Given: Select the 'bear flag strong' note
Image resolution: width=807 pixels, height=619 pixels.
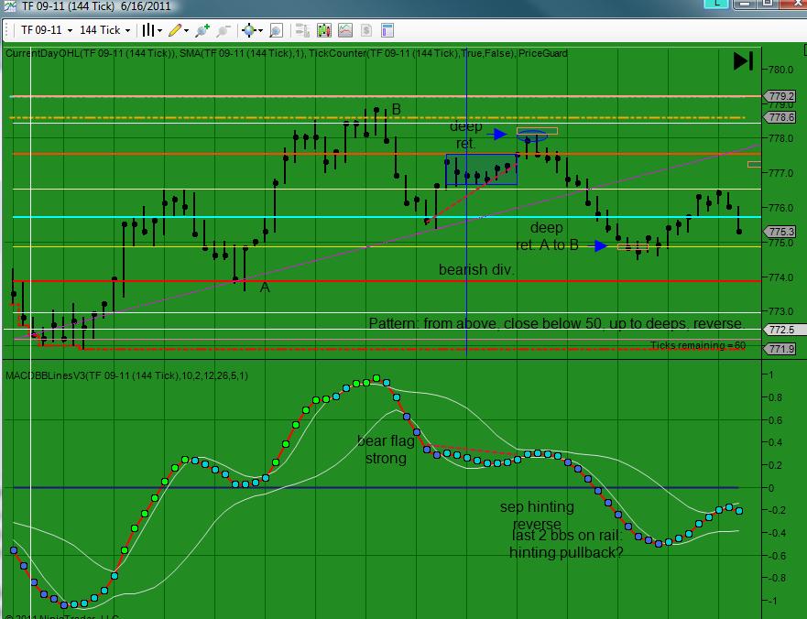Looking at the screenshot, I should pos(386,450).
